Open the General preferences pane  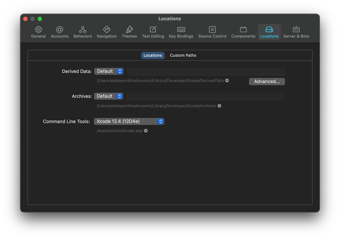click(x=38, y=32)
